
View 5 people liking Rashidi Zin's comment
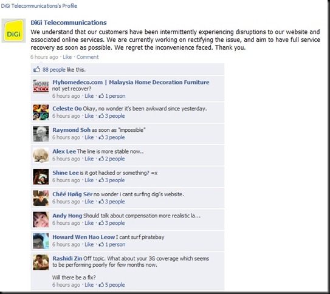115,285
